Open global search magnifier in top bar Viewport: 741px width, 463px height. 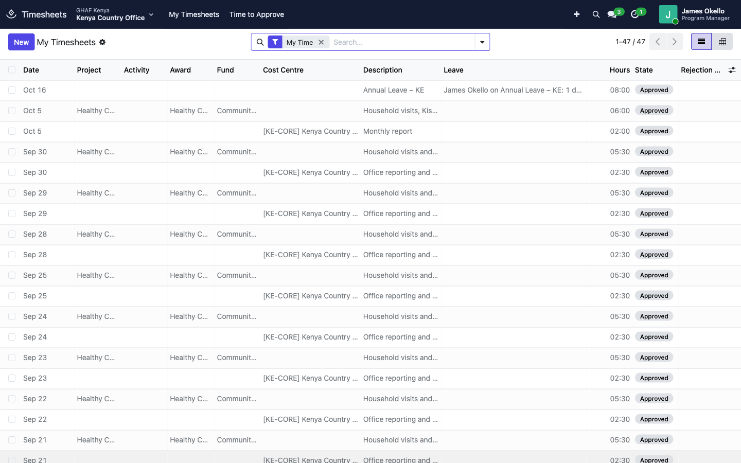596,14
